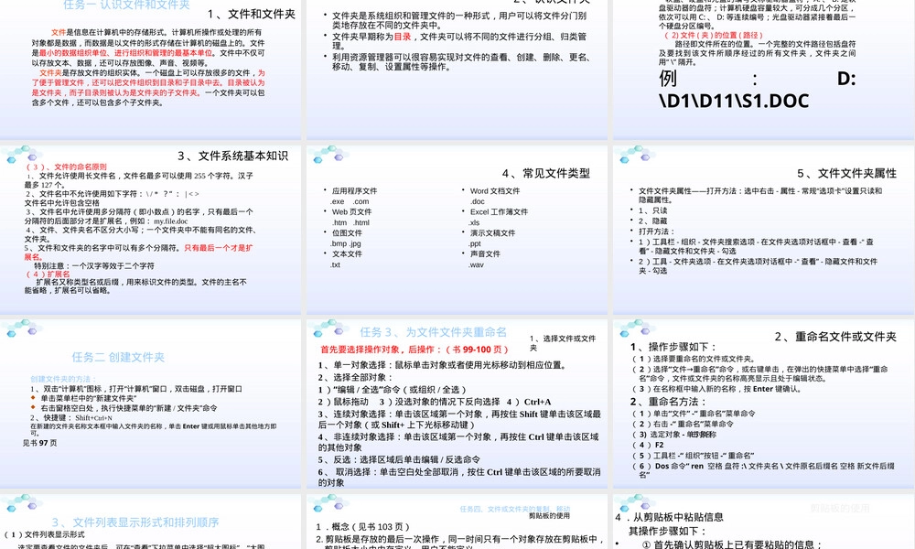The image size is (915, 549).
Task: Click the bullet "Web 页文件"
Action: [351, 211]
